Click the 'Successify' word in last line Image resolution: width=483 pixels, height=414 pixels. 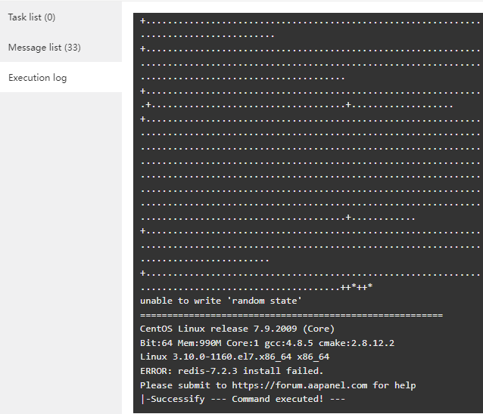pyautogui.click(x=176, y=399)
